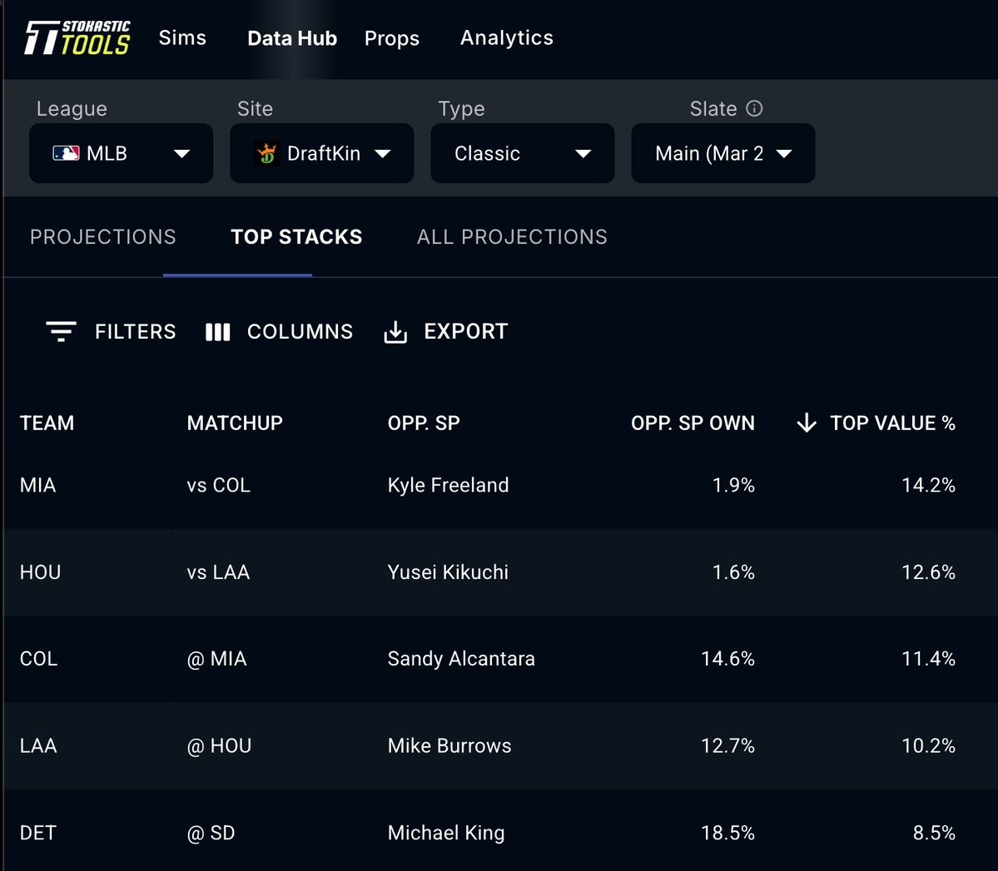Image resolution: width=998 pixels, height=871 pixels.
Task: Click the 8.5% top value cell
Action: (935, 833)
